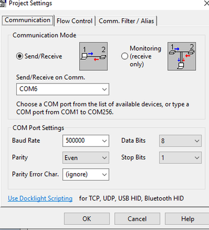The image size is (209, 230).
Task: Follow the Use Docklight Scripting link
Action: click(x=40, y=198)
